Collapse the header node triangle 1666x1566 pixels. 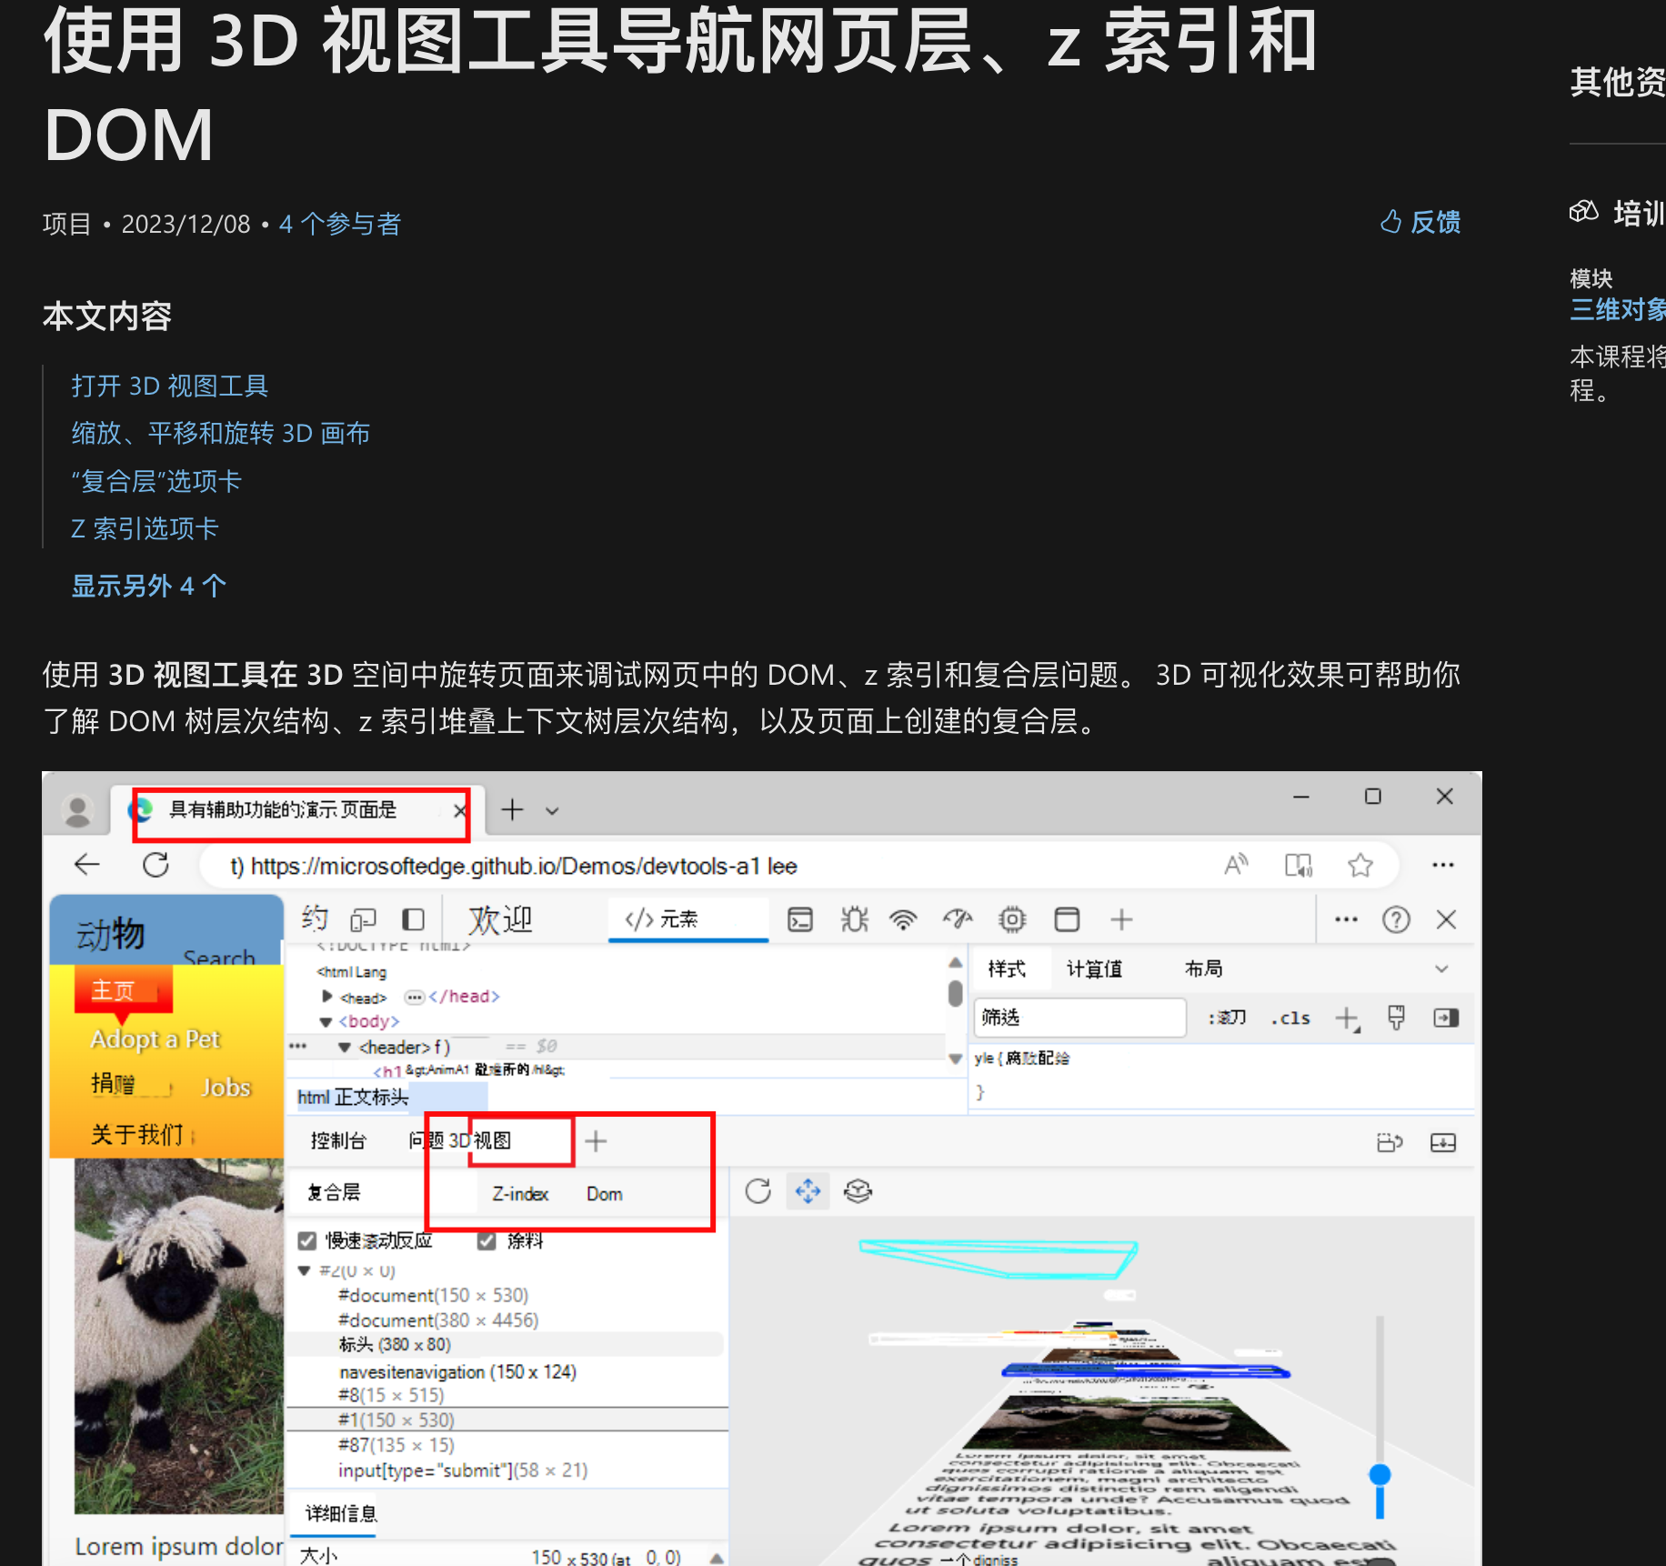pos(345,1048)
